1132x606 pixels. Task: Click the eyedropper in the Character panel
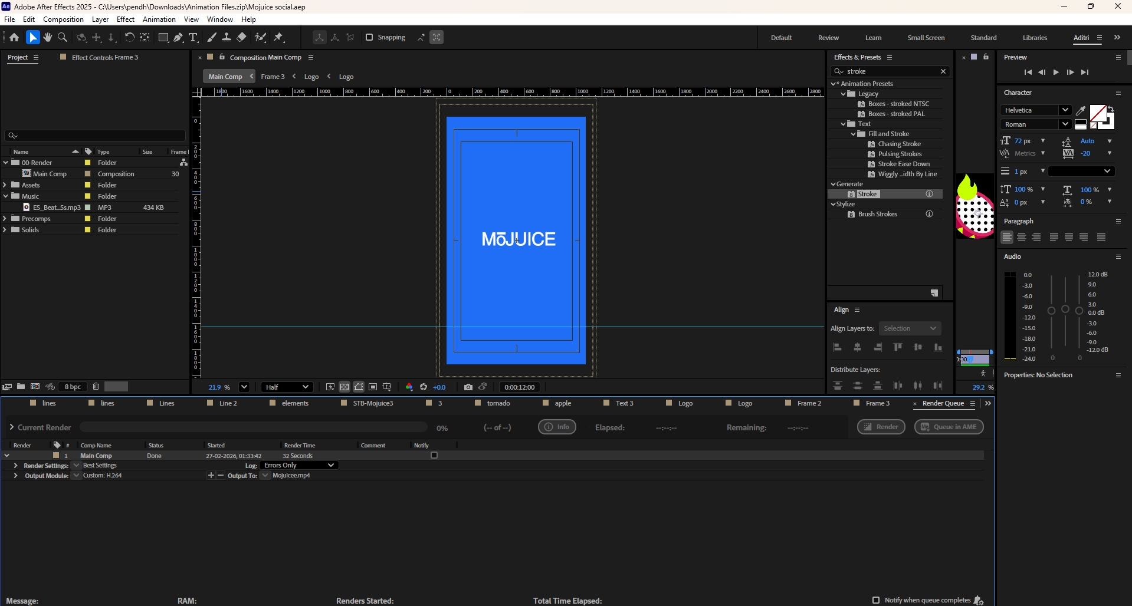[x=1081, y=110]
